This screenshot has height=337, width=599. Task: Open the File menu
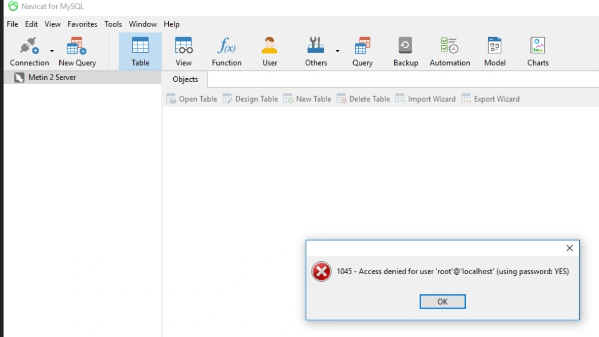tap(13, 24)
